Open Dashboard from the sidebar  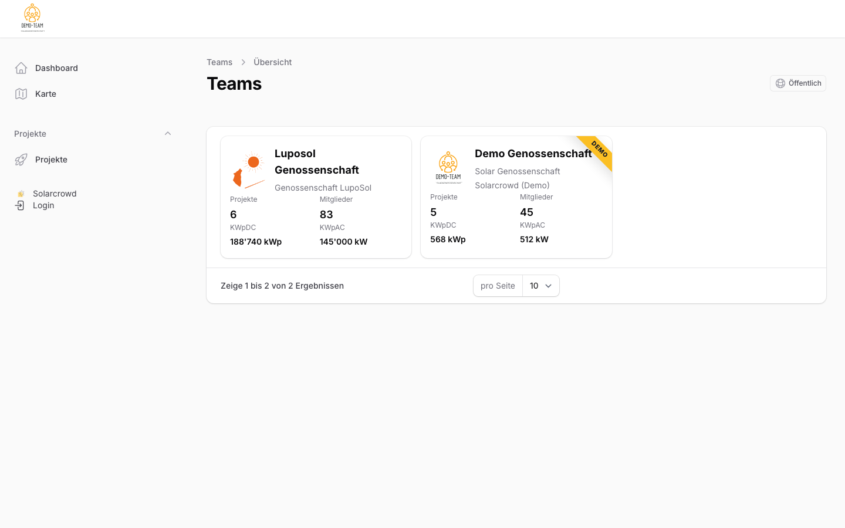(56, 68)
